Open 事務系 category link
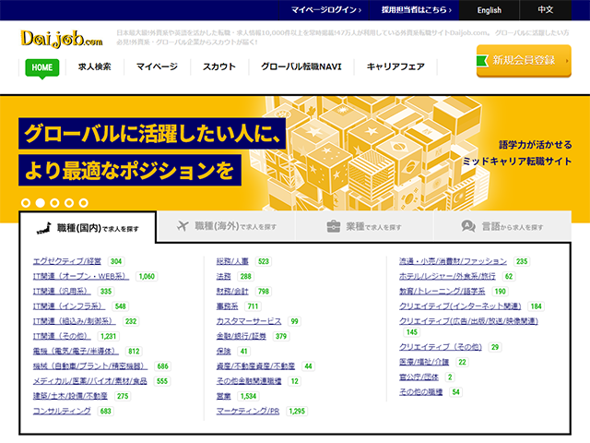Image resolution: width=590 pixels, height=443 pixels. [x=228, y=306]
